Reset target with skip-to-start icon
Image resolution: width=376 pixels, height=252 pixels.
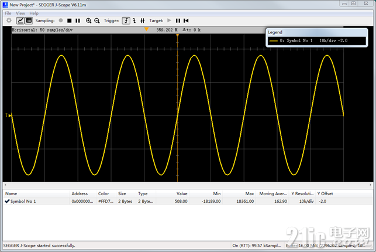[186, 21]
